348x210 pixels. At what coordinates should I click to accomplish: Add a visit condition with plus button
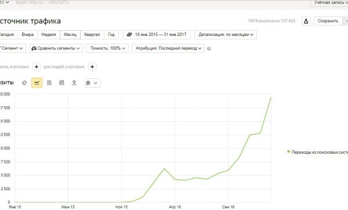coord(37,67)
